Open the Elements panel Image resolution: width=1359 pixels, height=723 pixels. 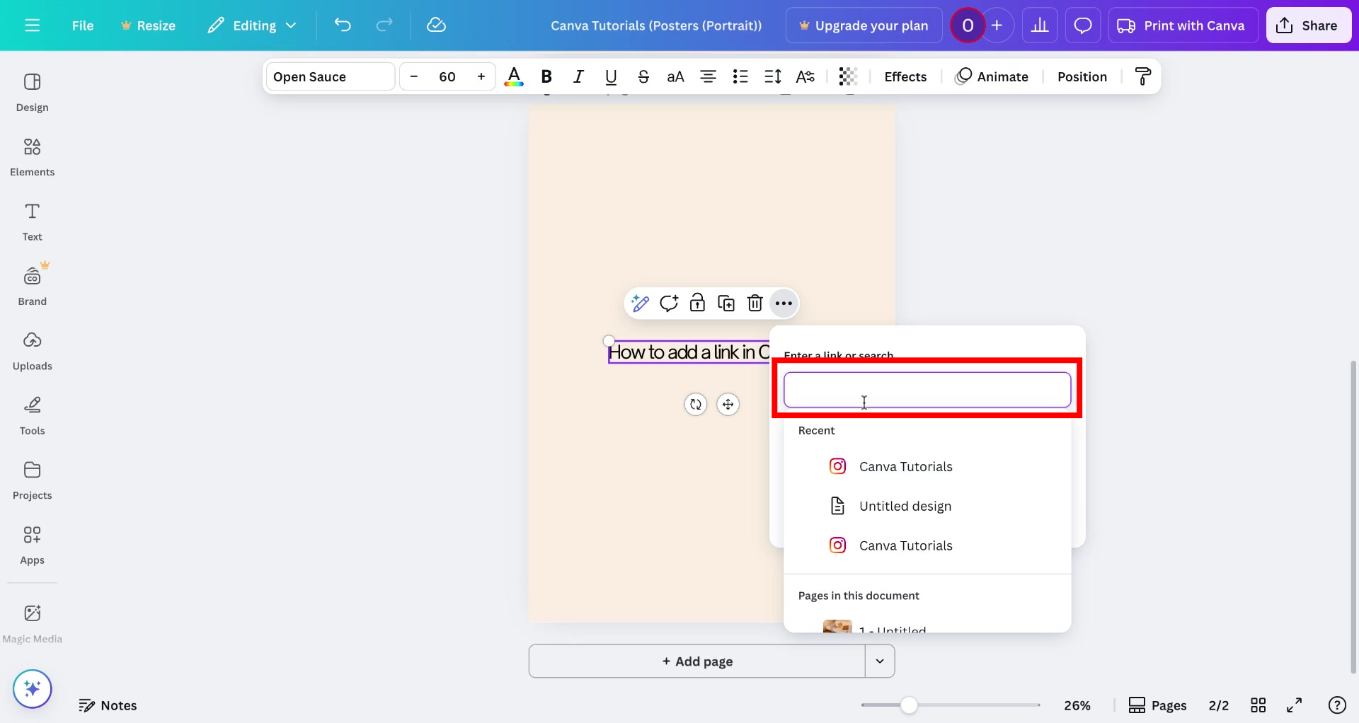[32, 156]
